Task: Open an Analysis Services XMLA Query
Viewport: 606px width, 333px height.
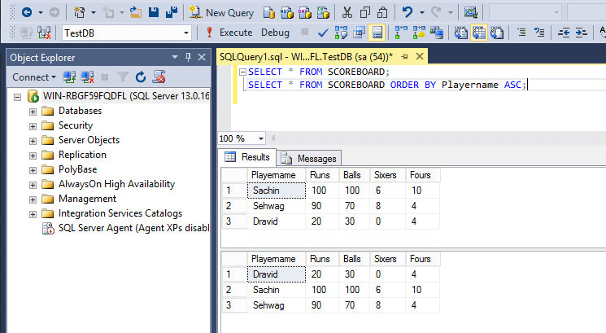Action: [323, 13]
